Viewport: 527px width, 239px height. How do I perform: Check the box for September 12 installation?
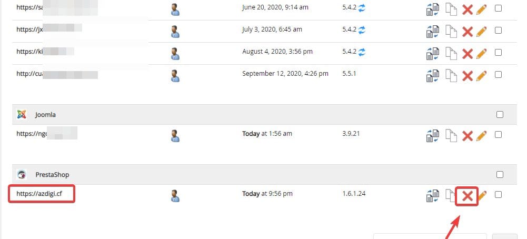(499, 75)
